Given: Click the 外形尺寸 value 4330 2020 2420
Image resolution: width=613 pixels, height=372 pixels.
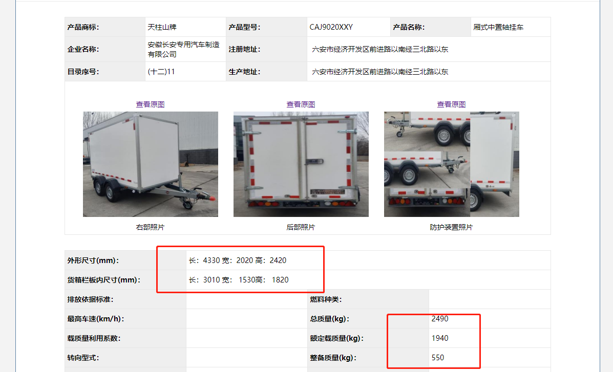Looking at the screenshot, I should pyautogui.click(x=238, y=260).
